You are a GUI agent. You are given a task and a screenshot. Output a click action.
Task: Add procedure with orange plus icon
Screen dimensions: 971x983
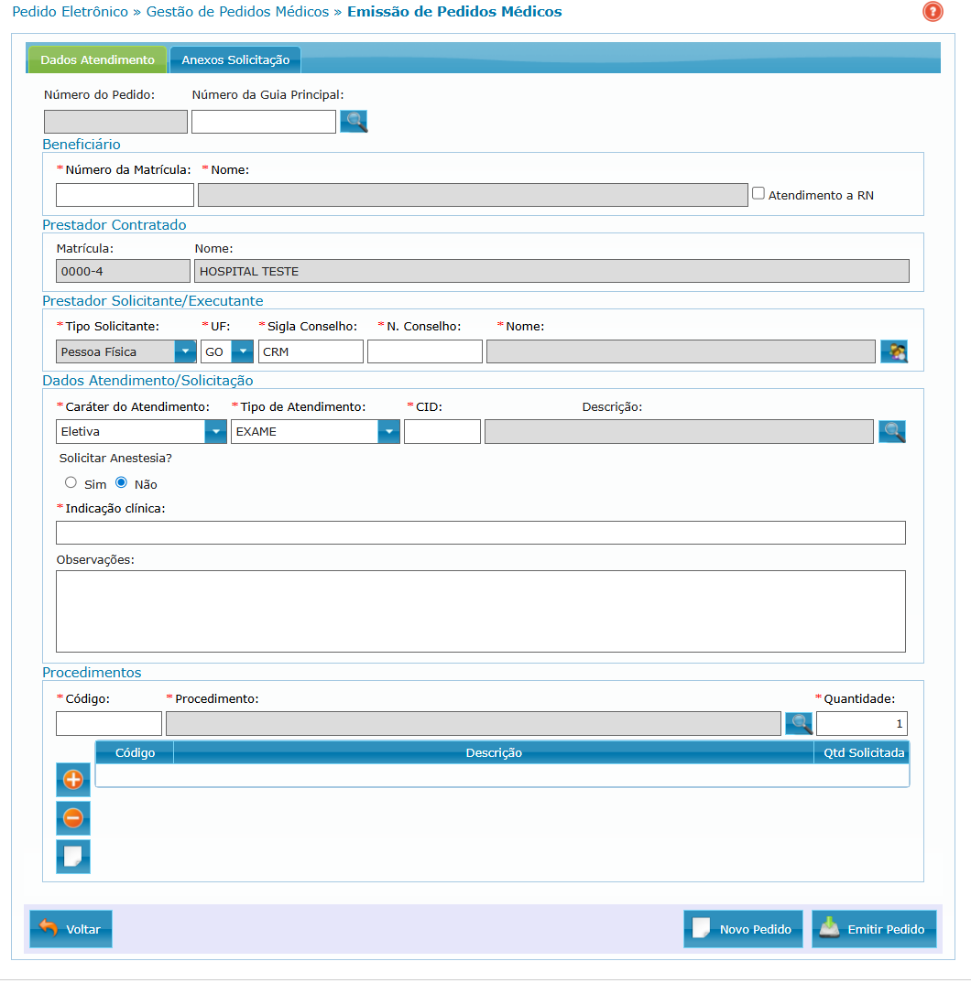73,780
